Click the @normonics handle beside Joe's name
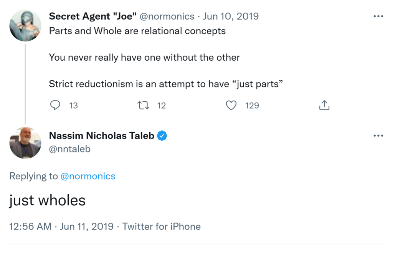The width and height of the screenshot is (393, 253). click(167, 17)
